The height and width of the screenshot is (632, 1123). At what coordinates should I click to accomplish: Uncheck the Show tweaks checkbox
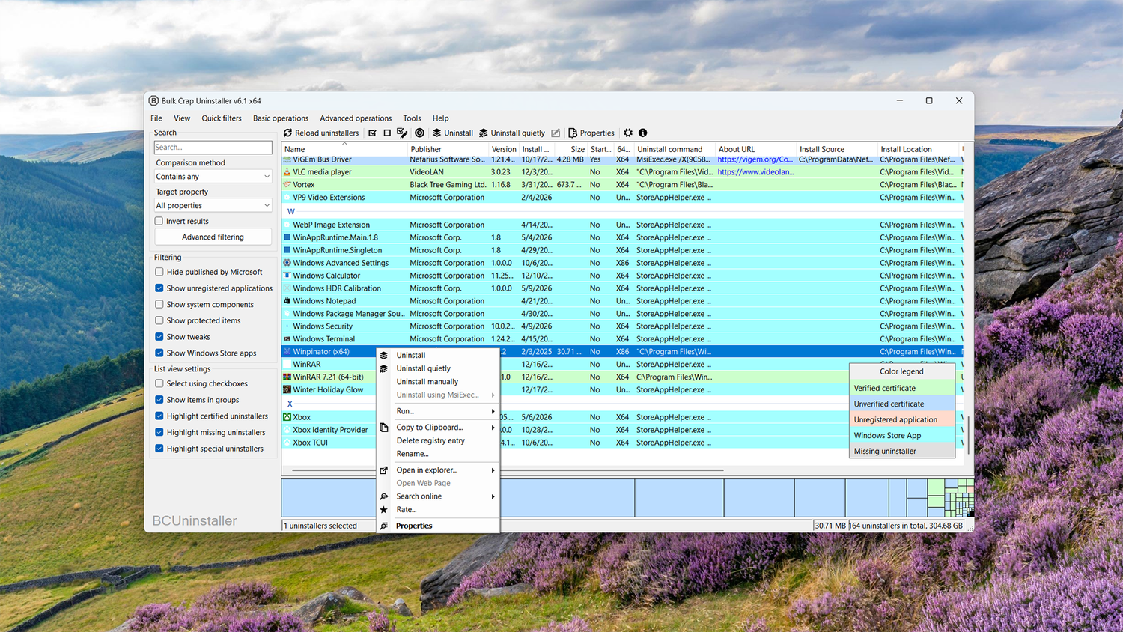(159, 337)
